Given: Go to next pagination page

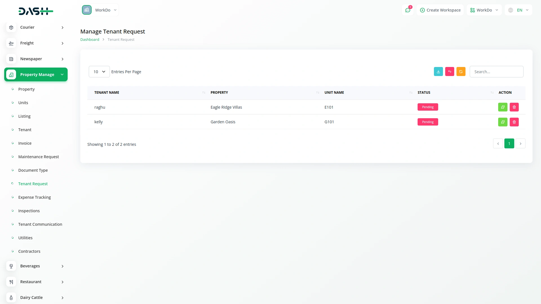Looking at the screenshot, I should [x=520, y=144].
